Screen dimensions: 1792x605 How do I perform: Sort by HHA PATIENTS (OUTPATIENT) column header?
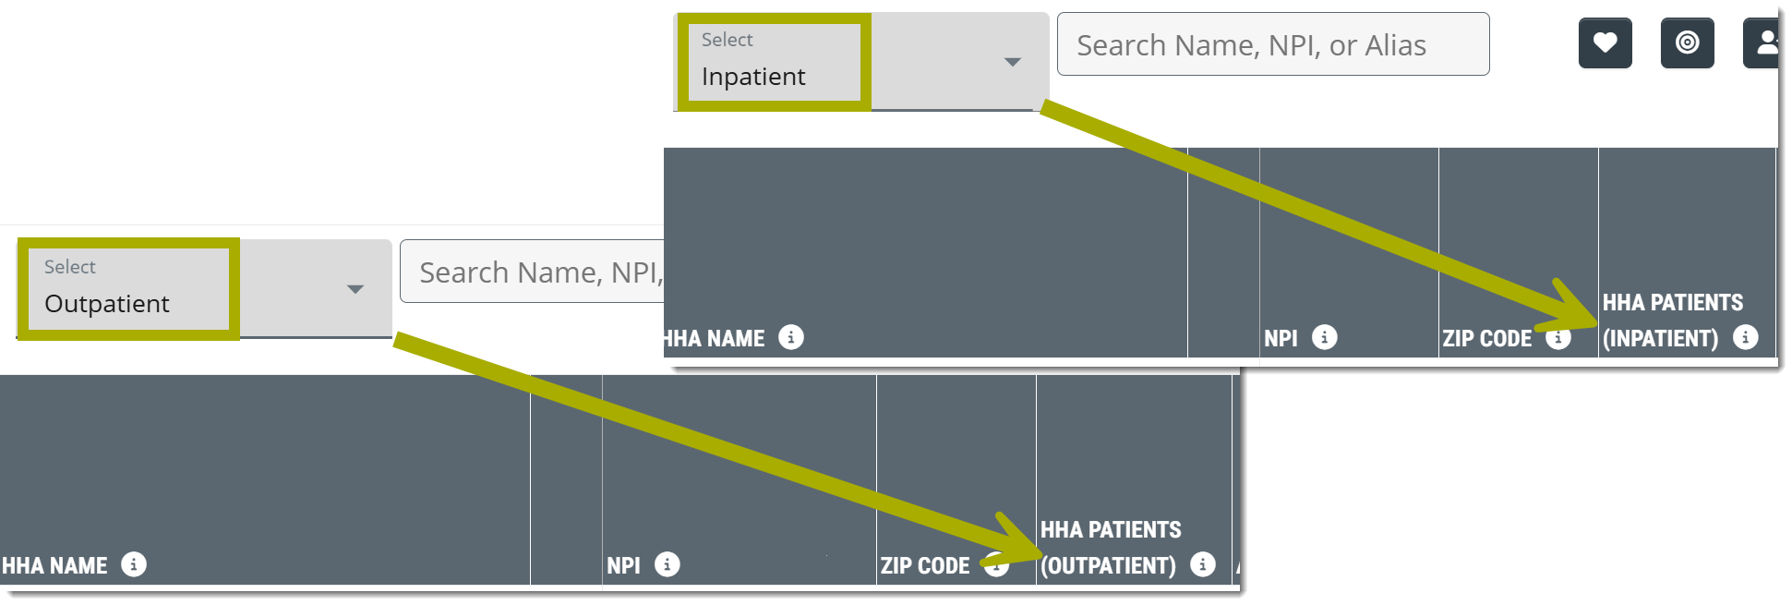click(1111, 547)
